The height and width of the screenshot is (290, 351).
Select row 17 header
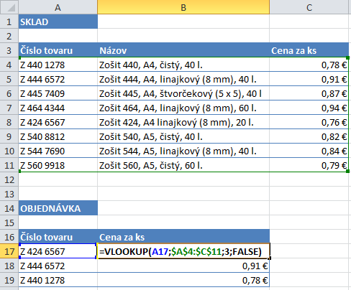pyautogui.click(x=9, y=251)
